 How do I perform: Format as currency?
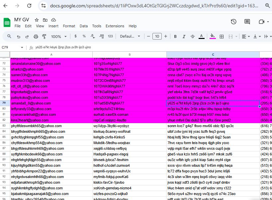tap(75, 36)
